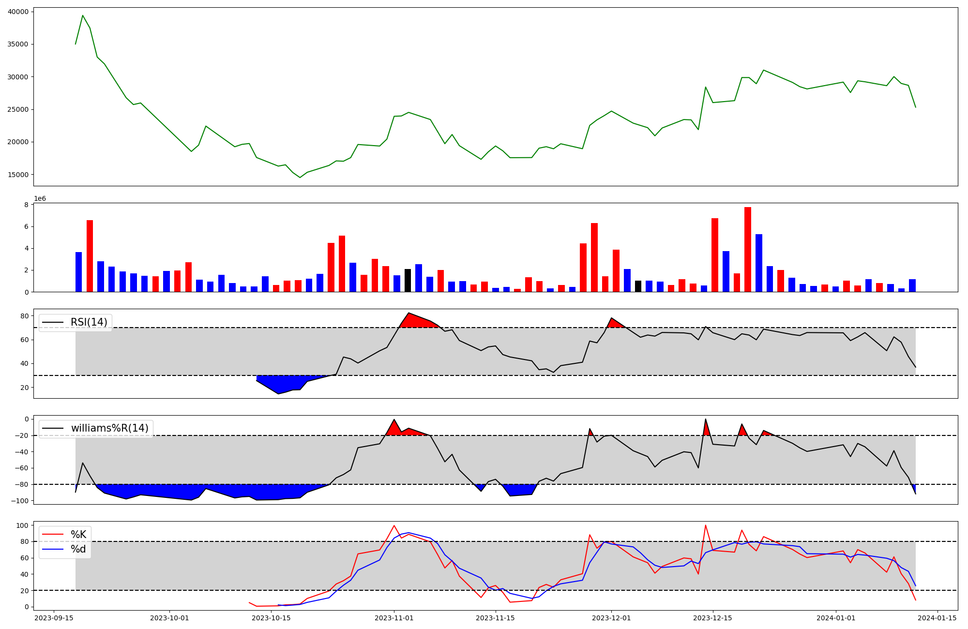Click the 15000 price axis label

(x=18, y=175)
